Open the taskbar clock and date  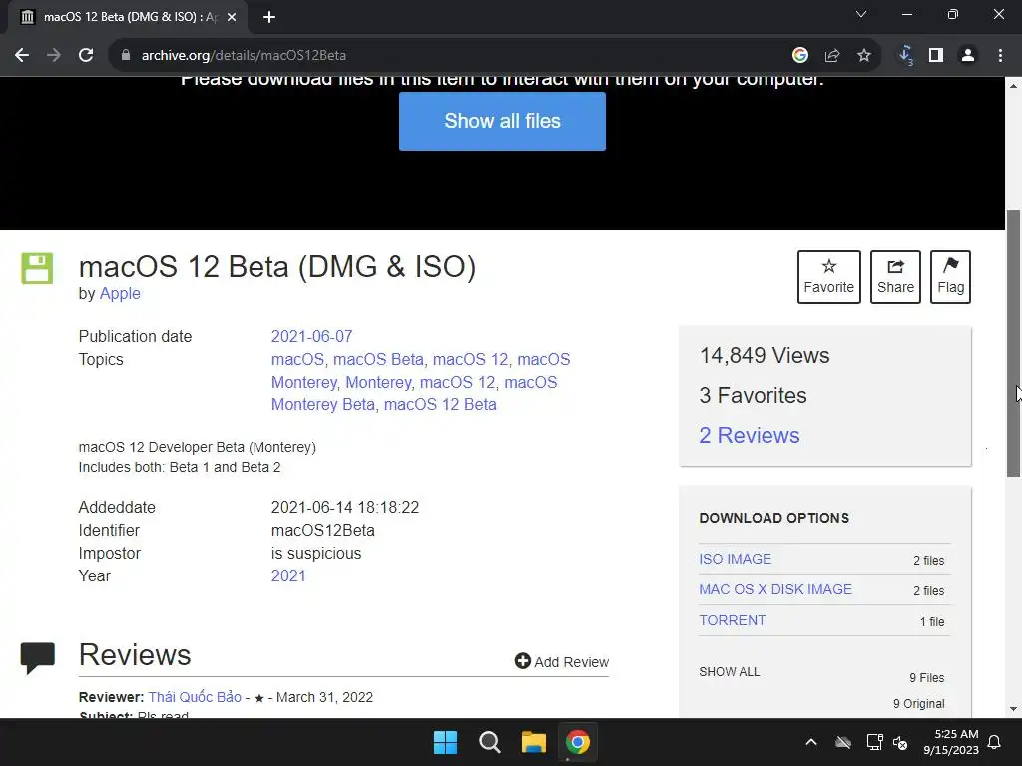[951, 742]
